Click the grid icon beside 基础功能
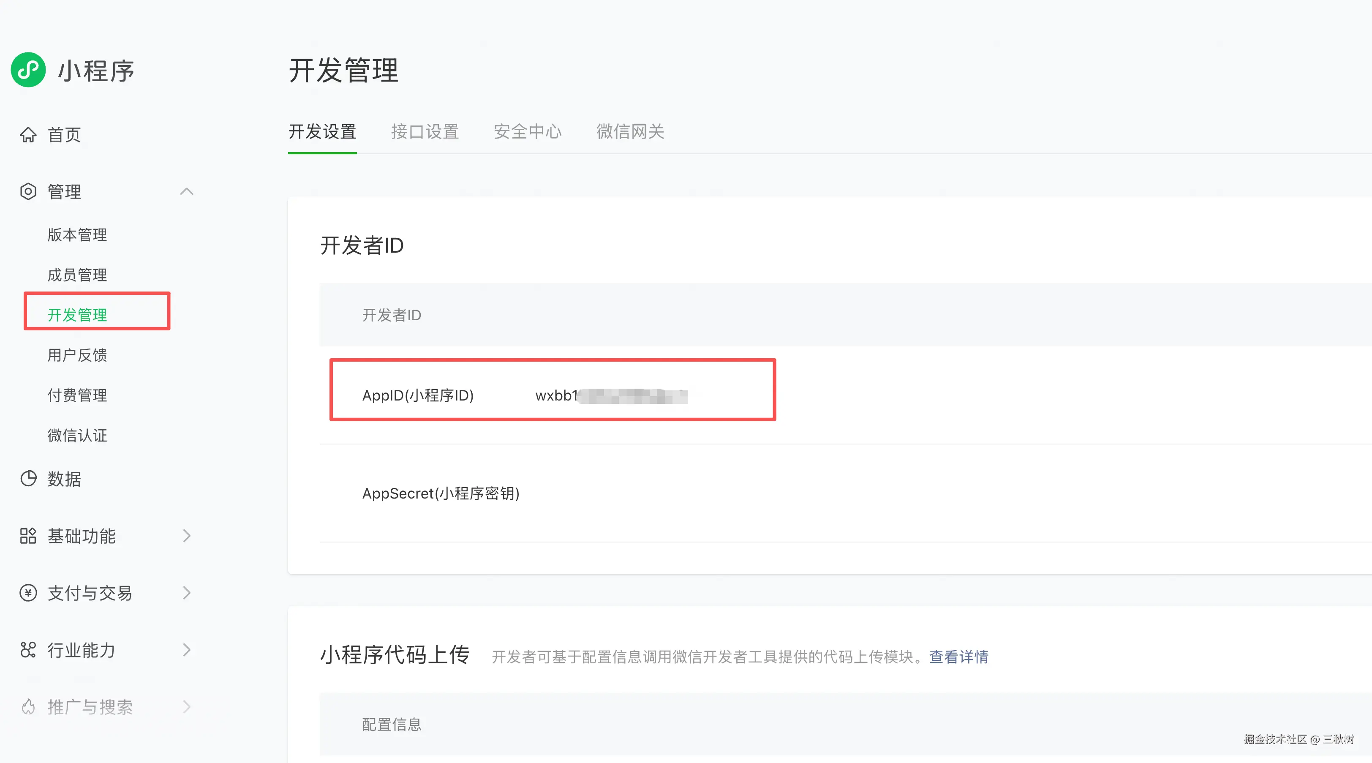1372x763 pixels. click(28, 535)
